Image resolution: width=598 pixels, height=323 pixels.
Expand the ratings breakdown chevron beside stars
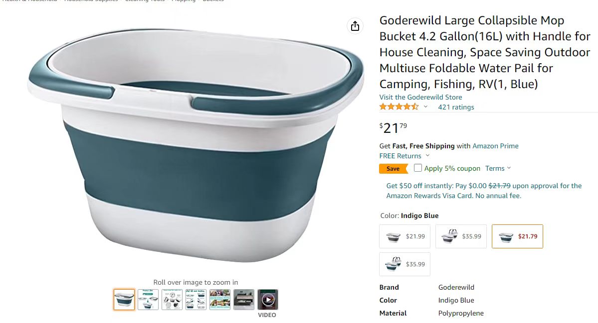click(x=425, y=107)
